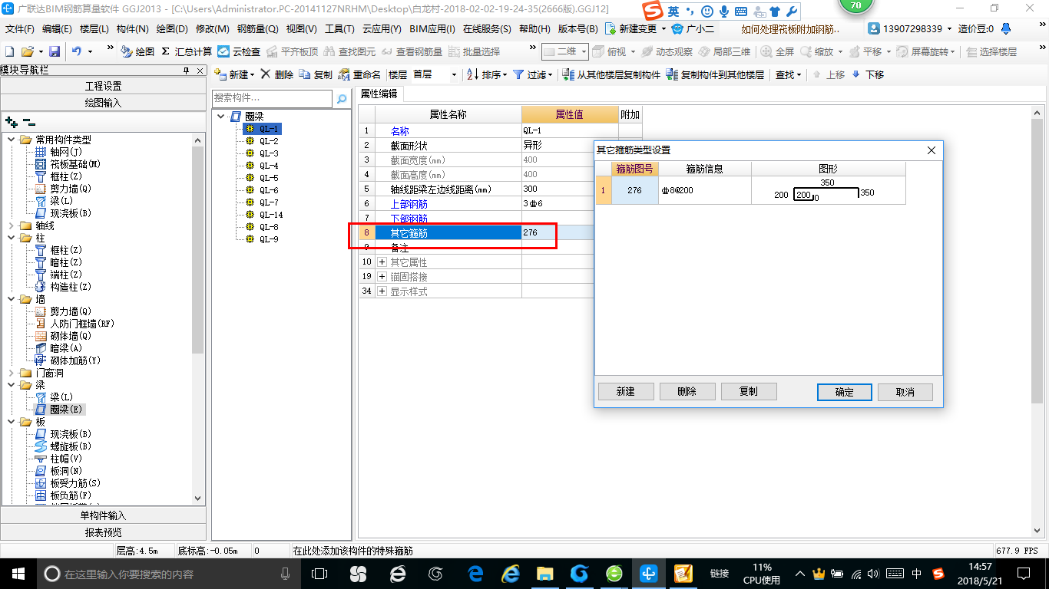This screenshot has height=589, width=1049.
Task: Click 新建 button in stirrup dialog
Action: (626, 391)
